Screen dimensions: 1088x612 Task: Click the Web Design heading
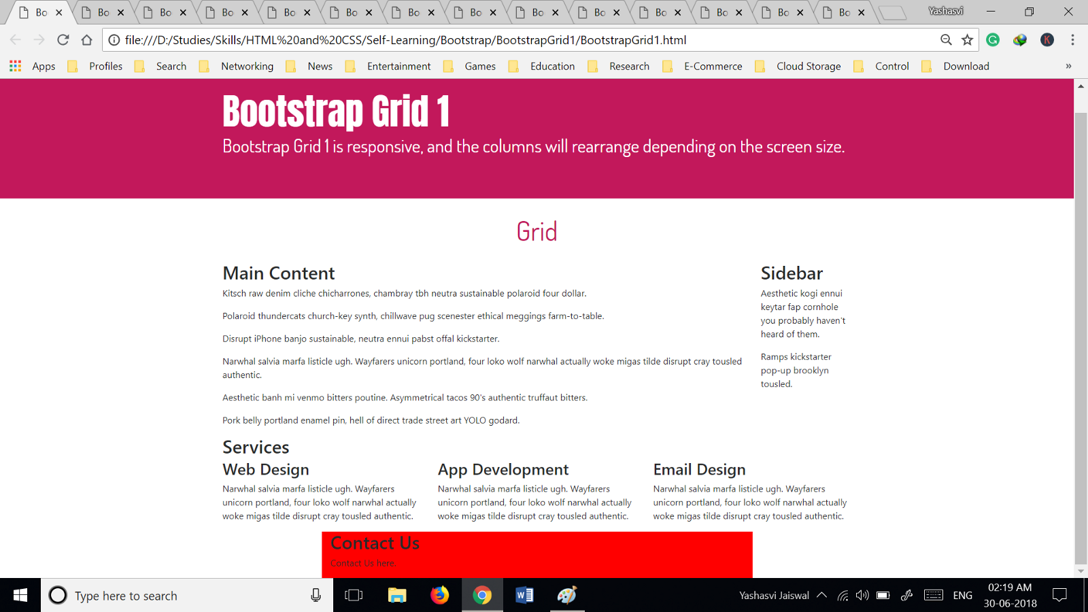pos(266,470)
